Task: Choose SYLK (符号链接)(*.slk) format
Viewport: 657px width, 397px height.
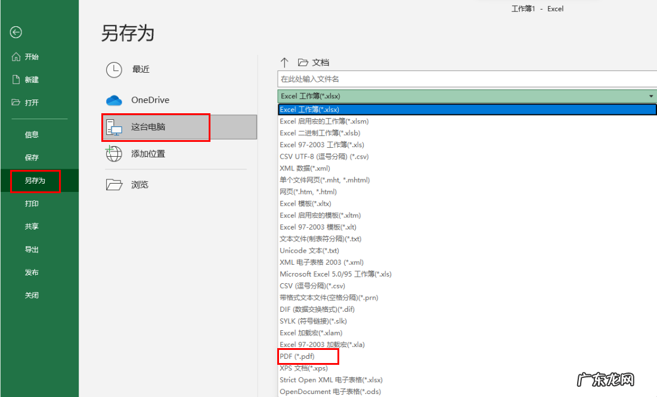Action: [314, 321]
